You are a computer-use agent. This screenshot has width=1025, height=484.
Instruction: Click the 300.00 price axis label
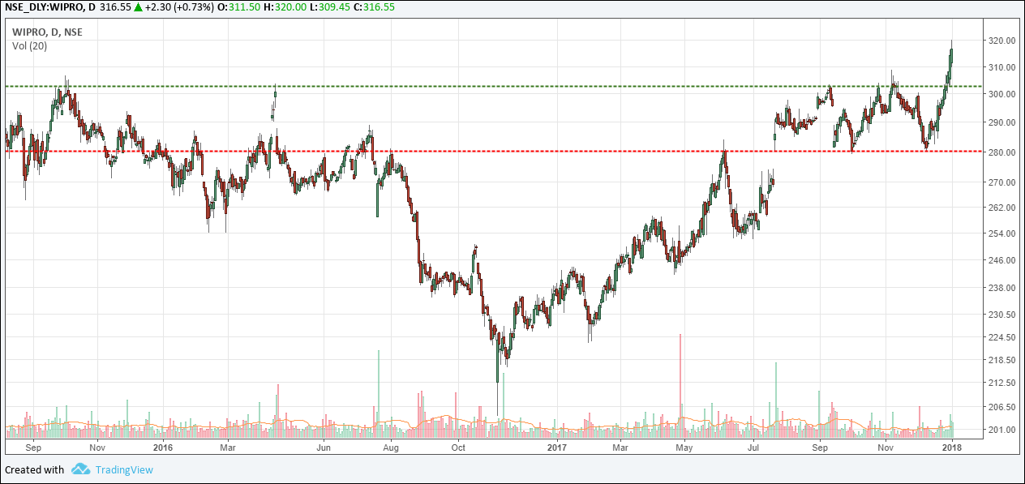pyautogui.click(x=1004, y=94)
